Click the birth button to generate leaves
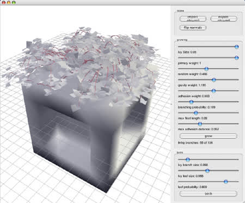Image resolution: width=245 pixels, height=203 pixels. (x=208, y=194)
